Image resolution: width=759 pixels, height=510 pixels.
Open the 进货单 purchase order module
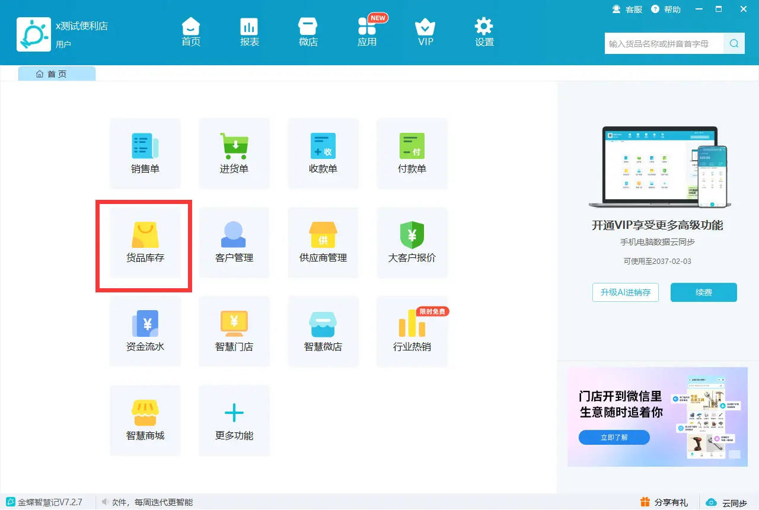[x=234, y=154]
